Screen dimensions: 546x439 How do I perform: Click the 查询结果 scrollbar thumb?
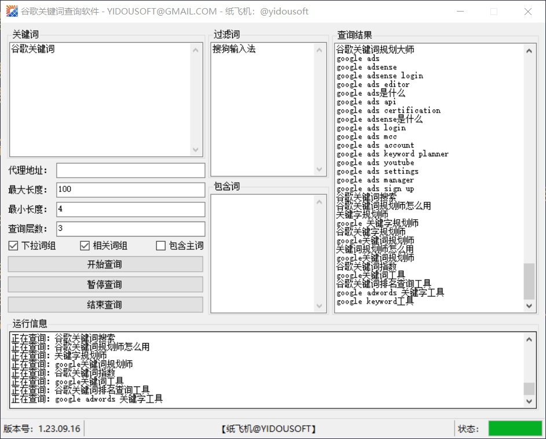(x=529, y=281)
